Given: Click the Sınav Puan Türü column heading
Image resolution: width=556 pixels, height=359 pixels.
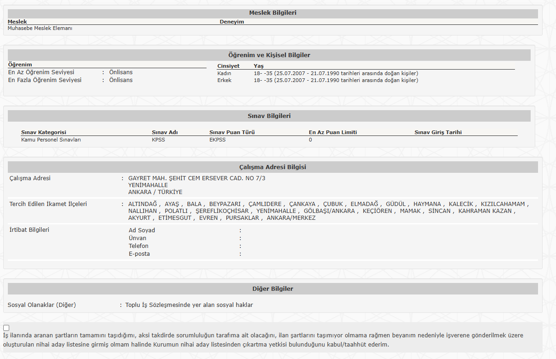Looking at the screenshot, I should (x=232, y=132).
